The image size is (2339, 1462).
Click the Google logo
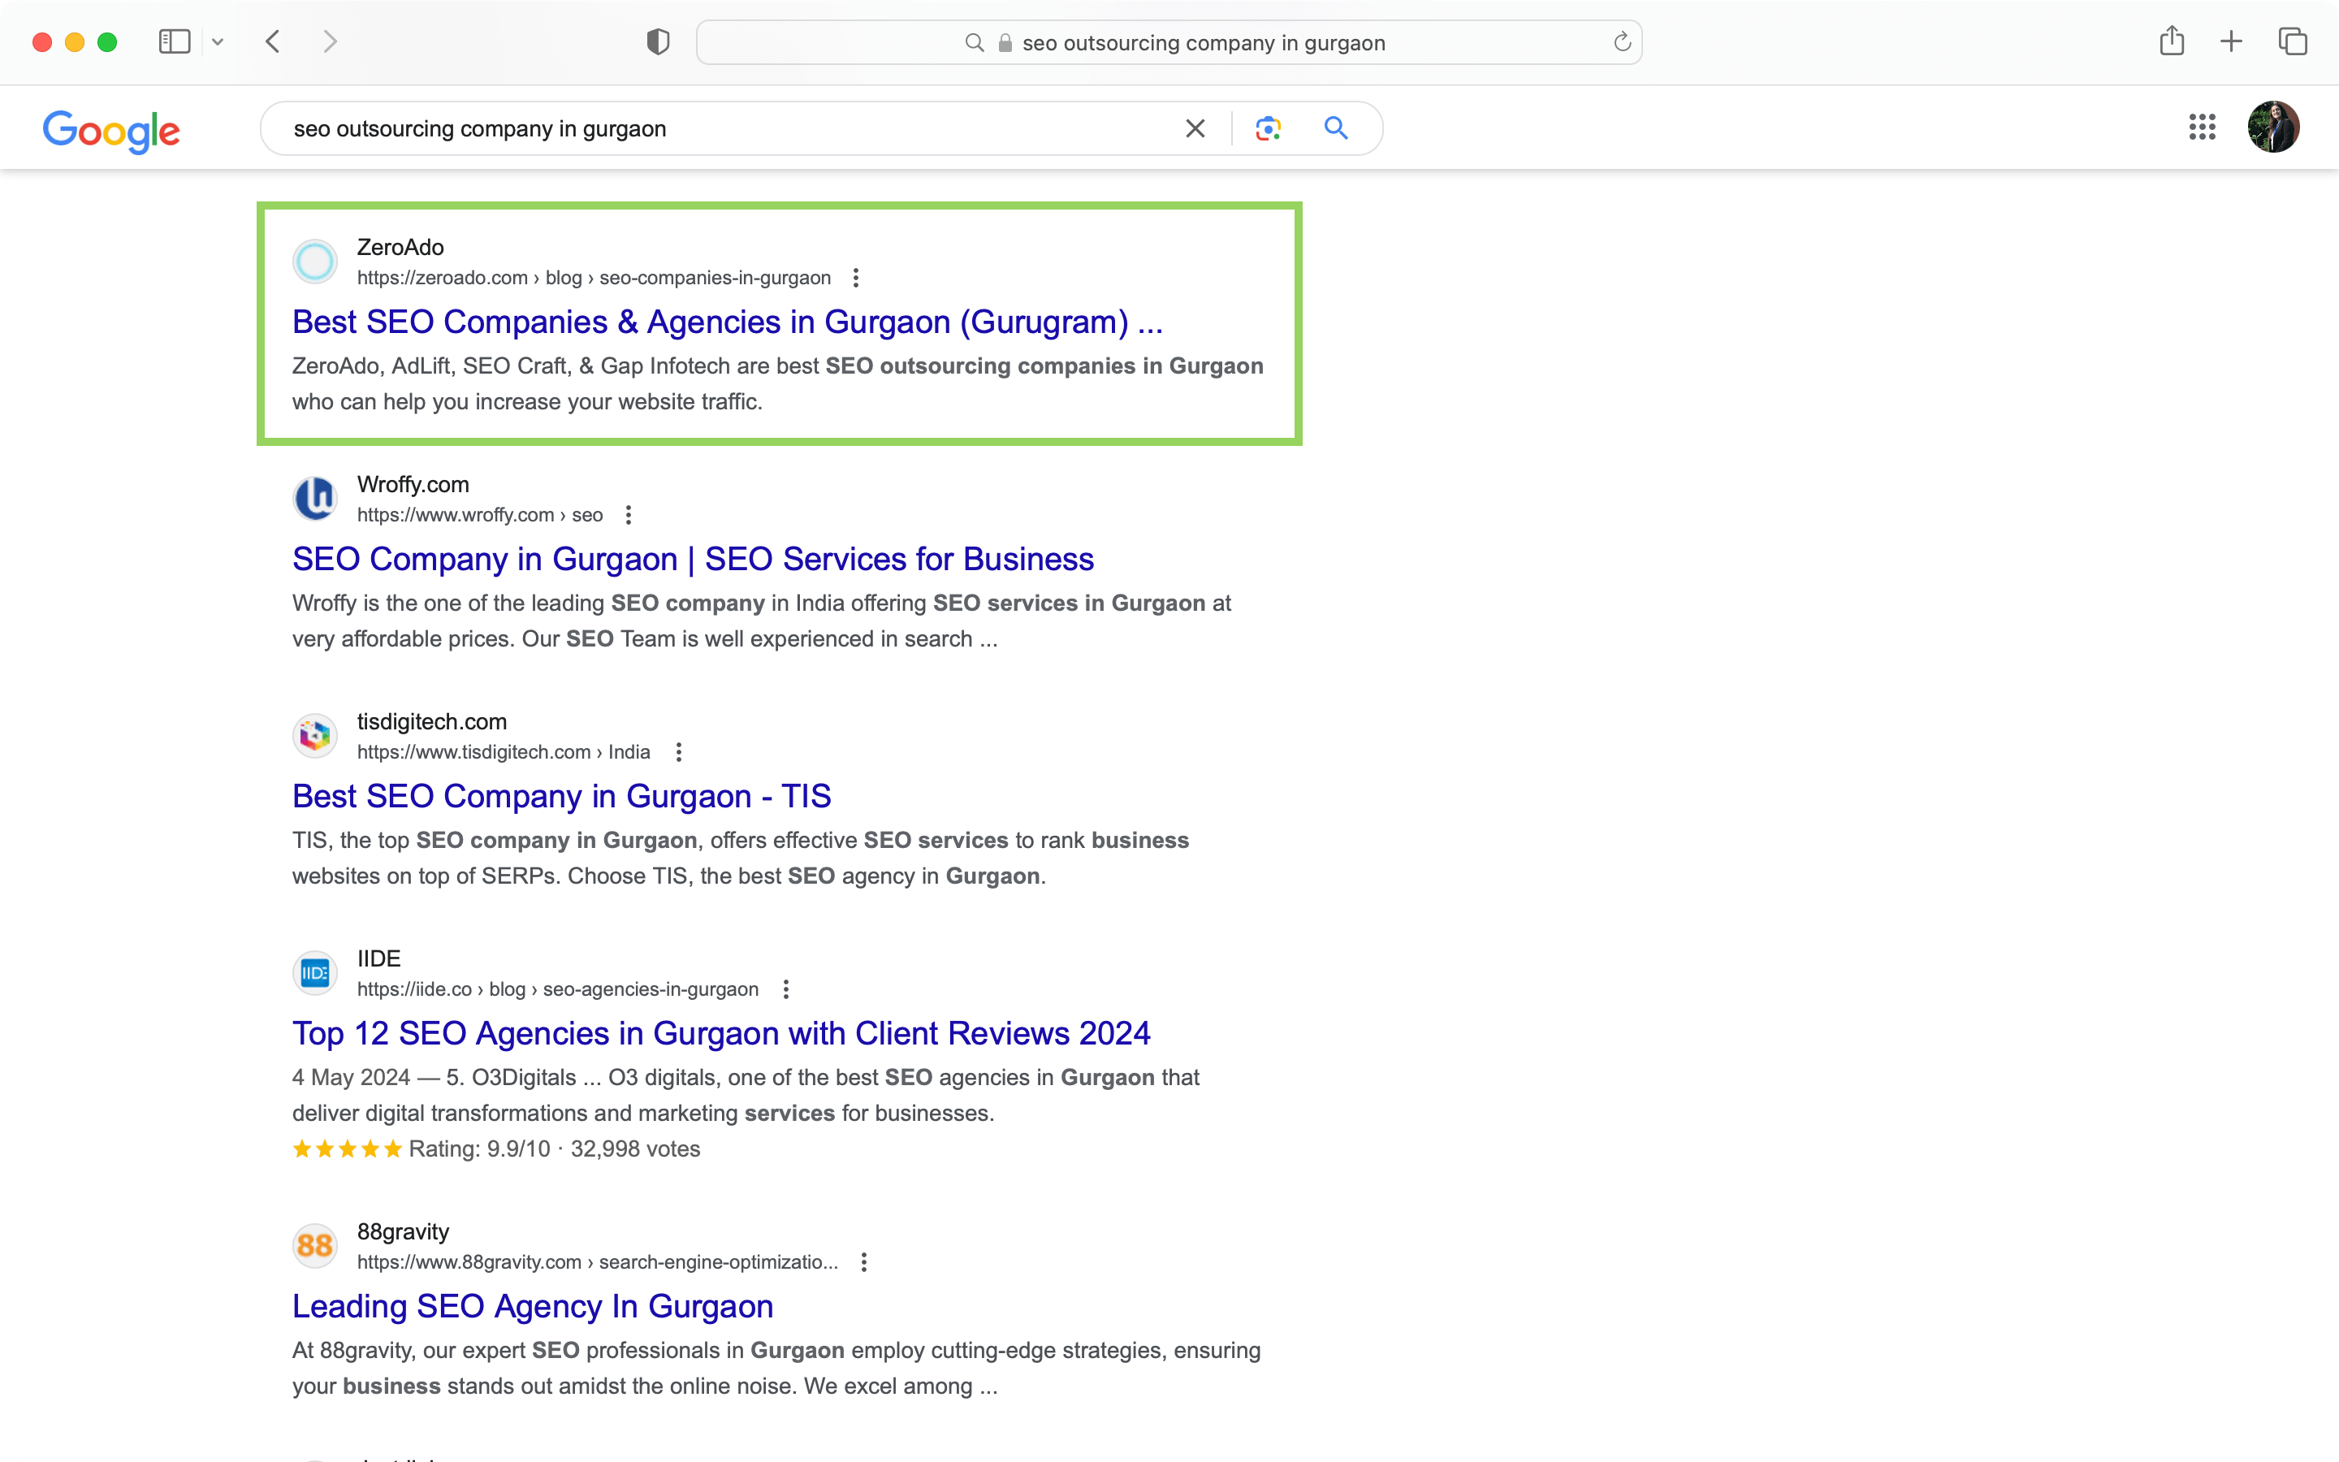(111, 131)
